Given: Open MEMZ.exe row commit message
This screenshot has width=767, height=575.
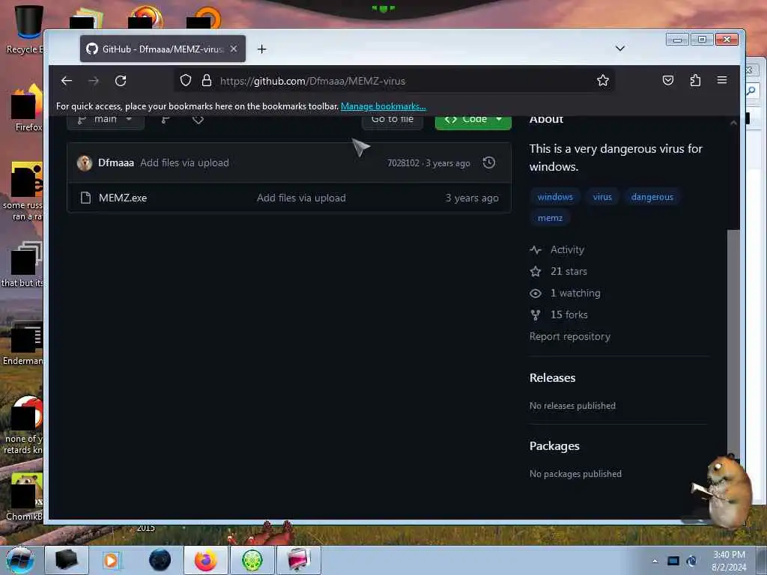Looking at the screenshot, I should click(x=301, y=198).
